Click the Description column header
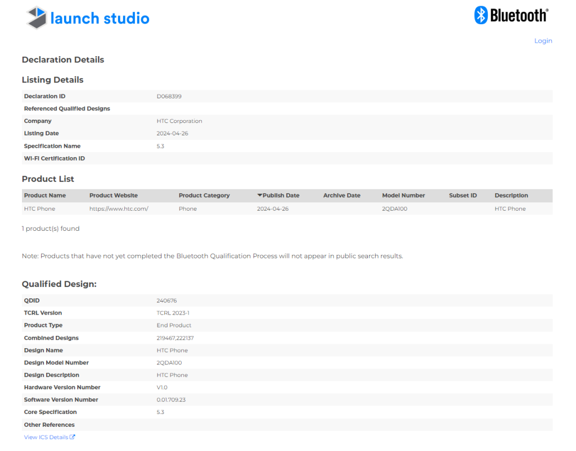Screen dimensions: 576x451 click(x=511, y=195)
